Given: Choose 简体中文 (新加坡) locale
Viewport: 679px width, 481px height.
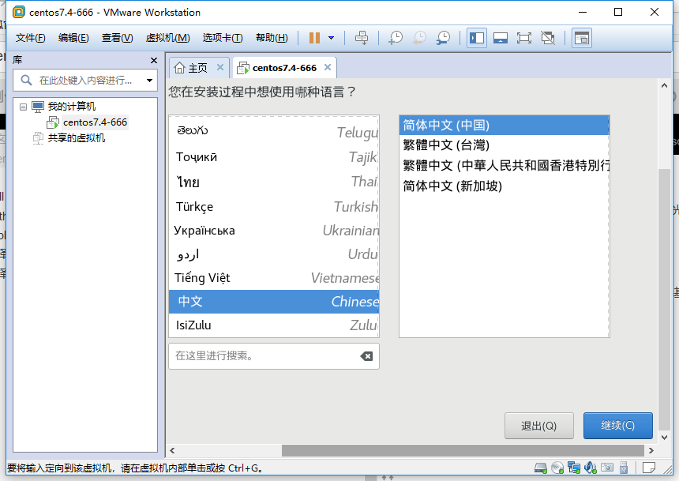Looking at the screenshot, I should 504,186.
